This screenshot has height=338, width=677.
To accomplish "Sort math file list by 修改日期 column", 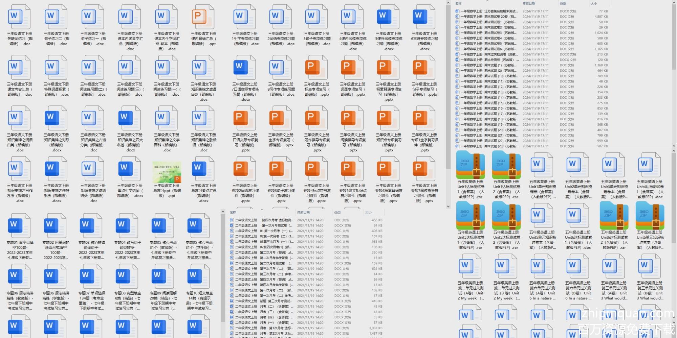I will click(x=529, y=3).
